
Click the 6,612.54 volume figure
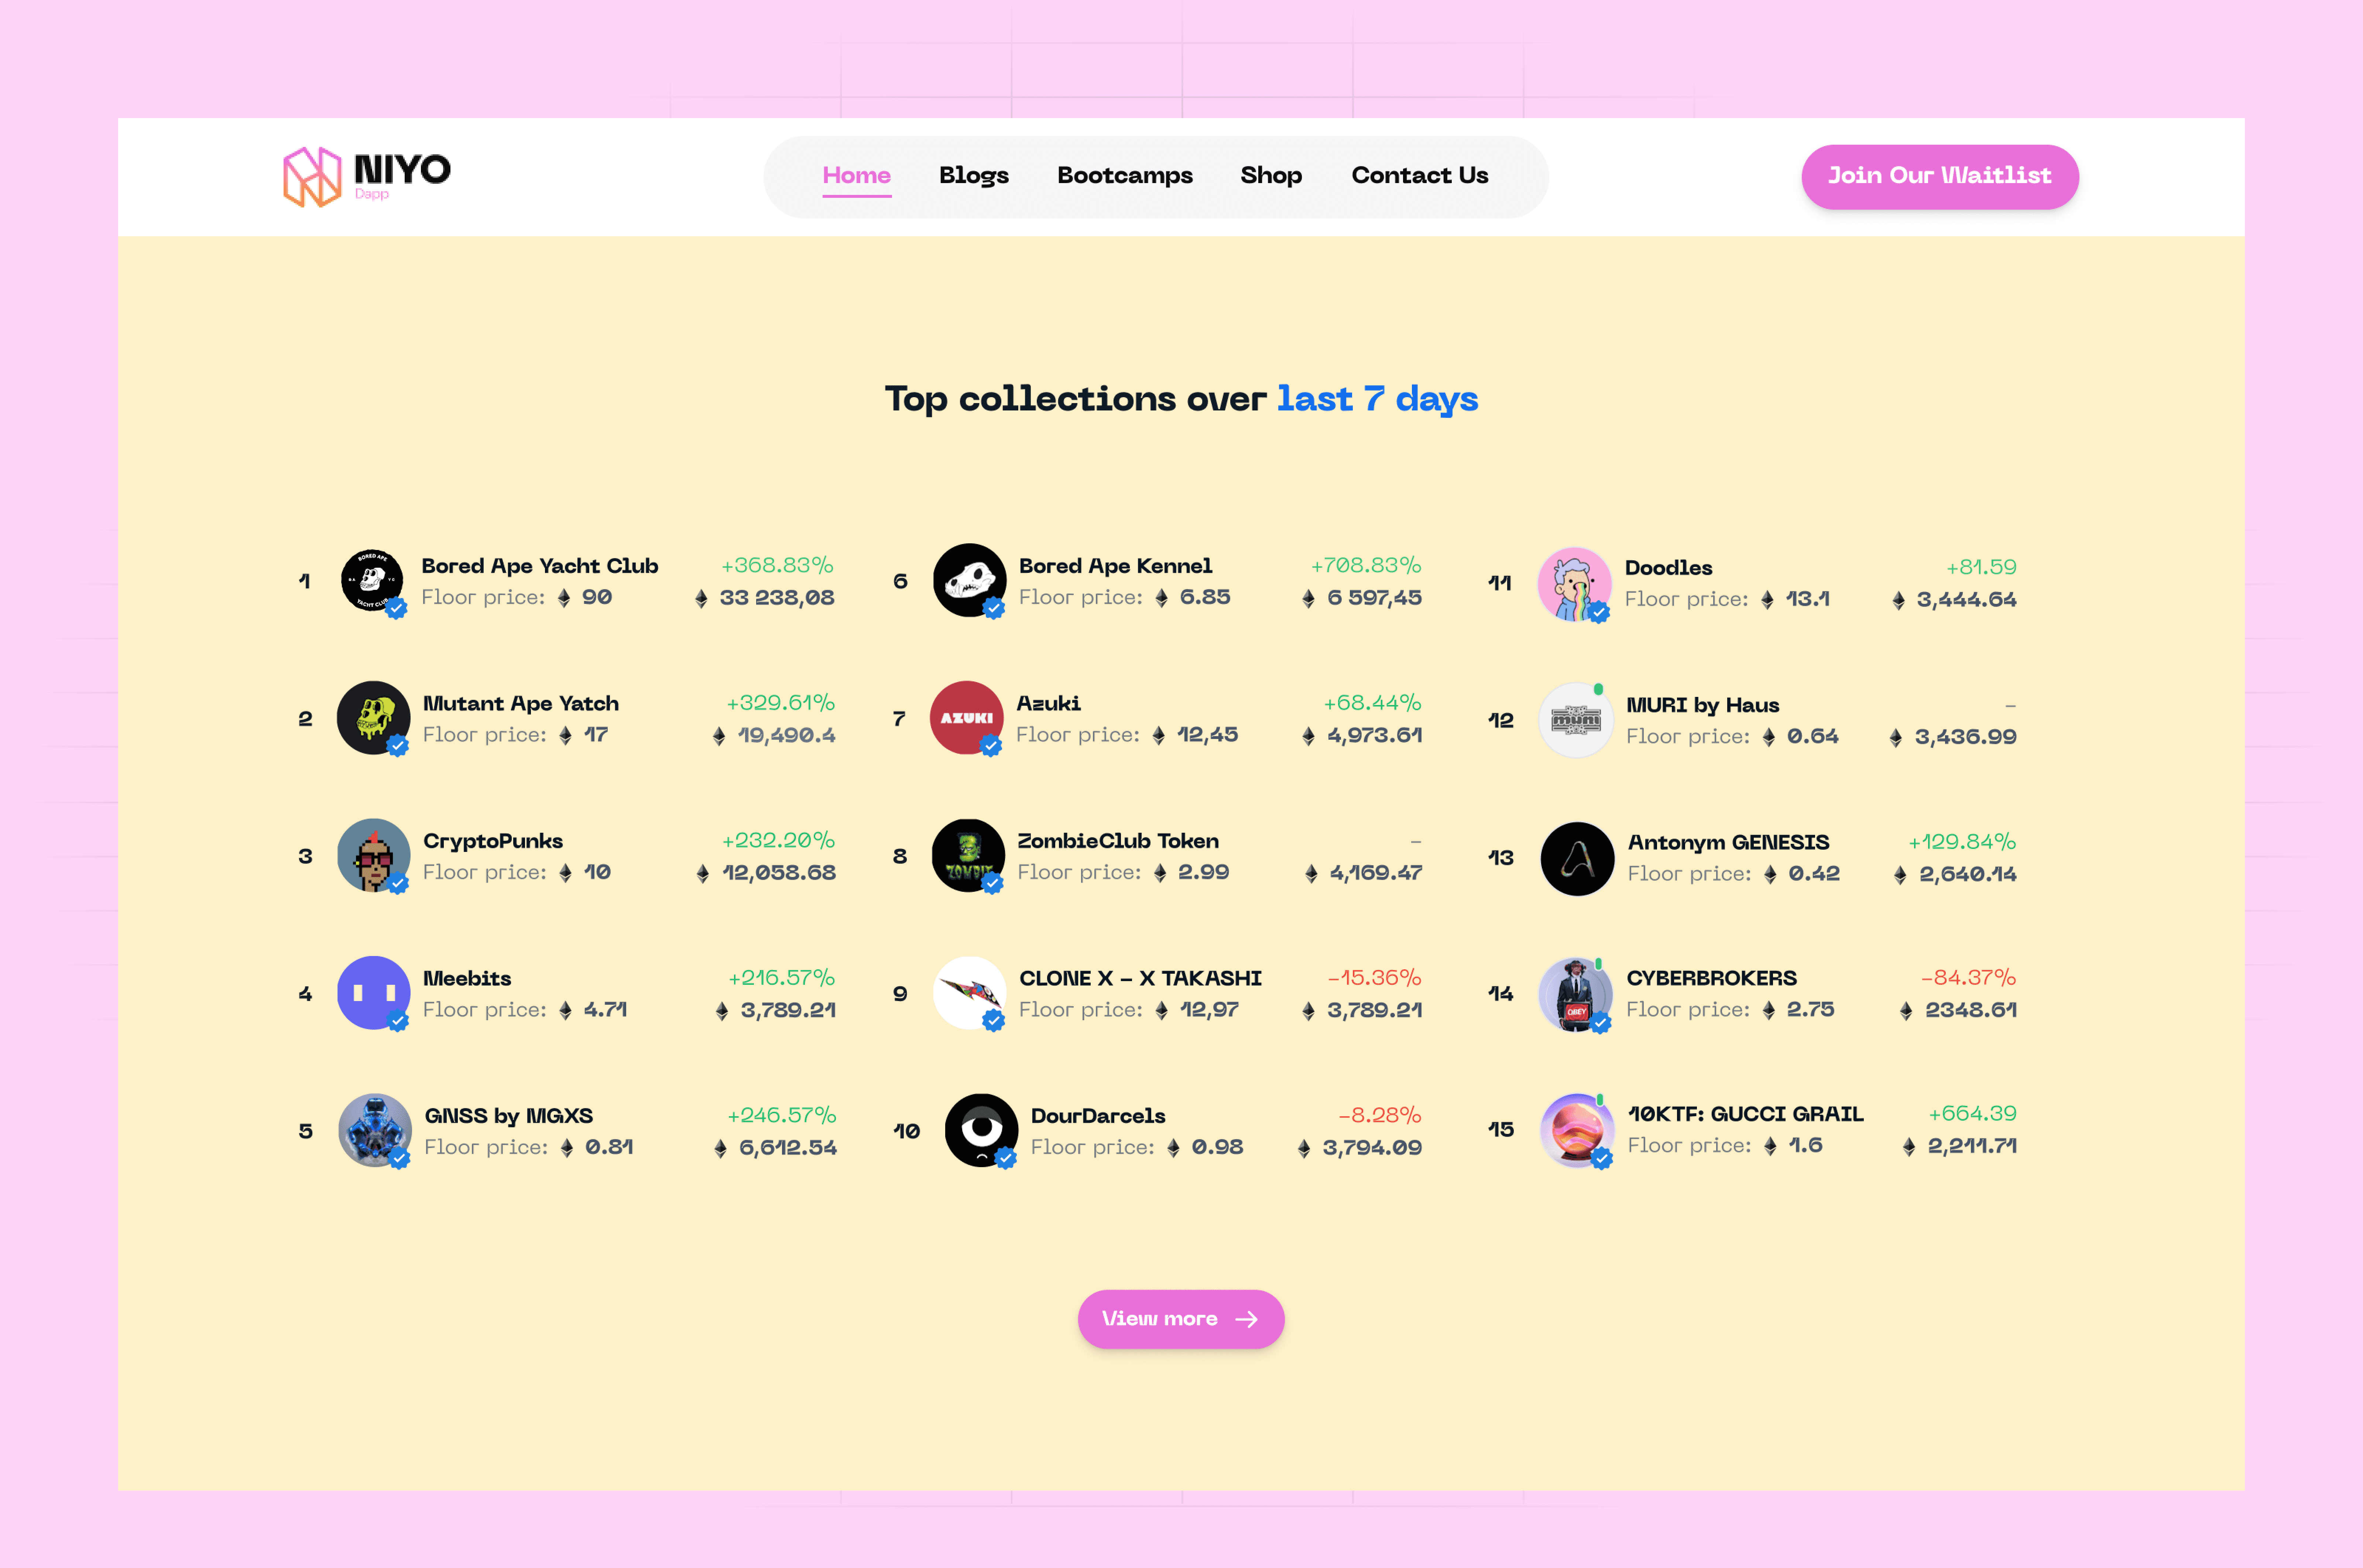[787, 1148]
